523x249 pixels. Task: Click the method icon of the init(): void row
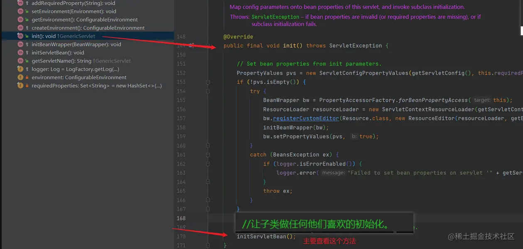(x=20, y=37)
